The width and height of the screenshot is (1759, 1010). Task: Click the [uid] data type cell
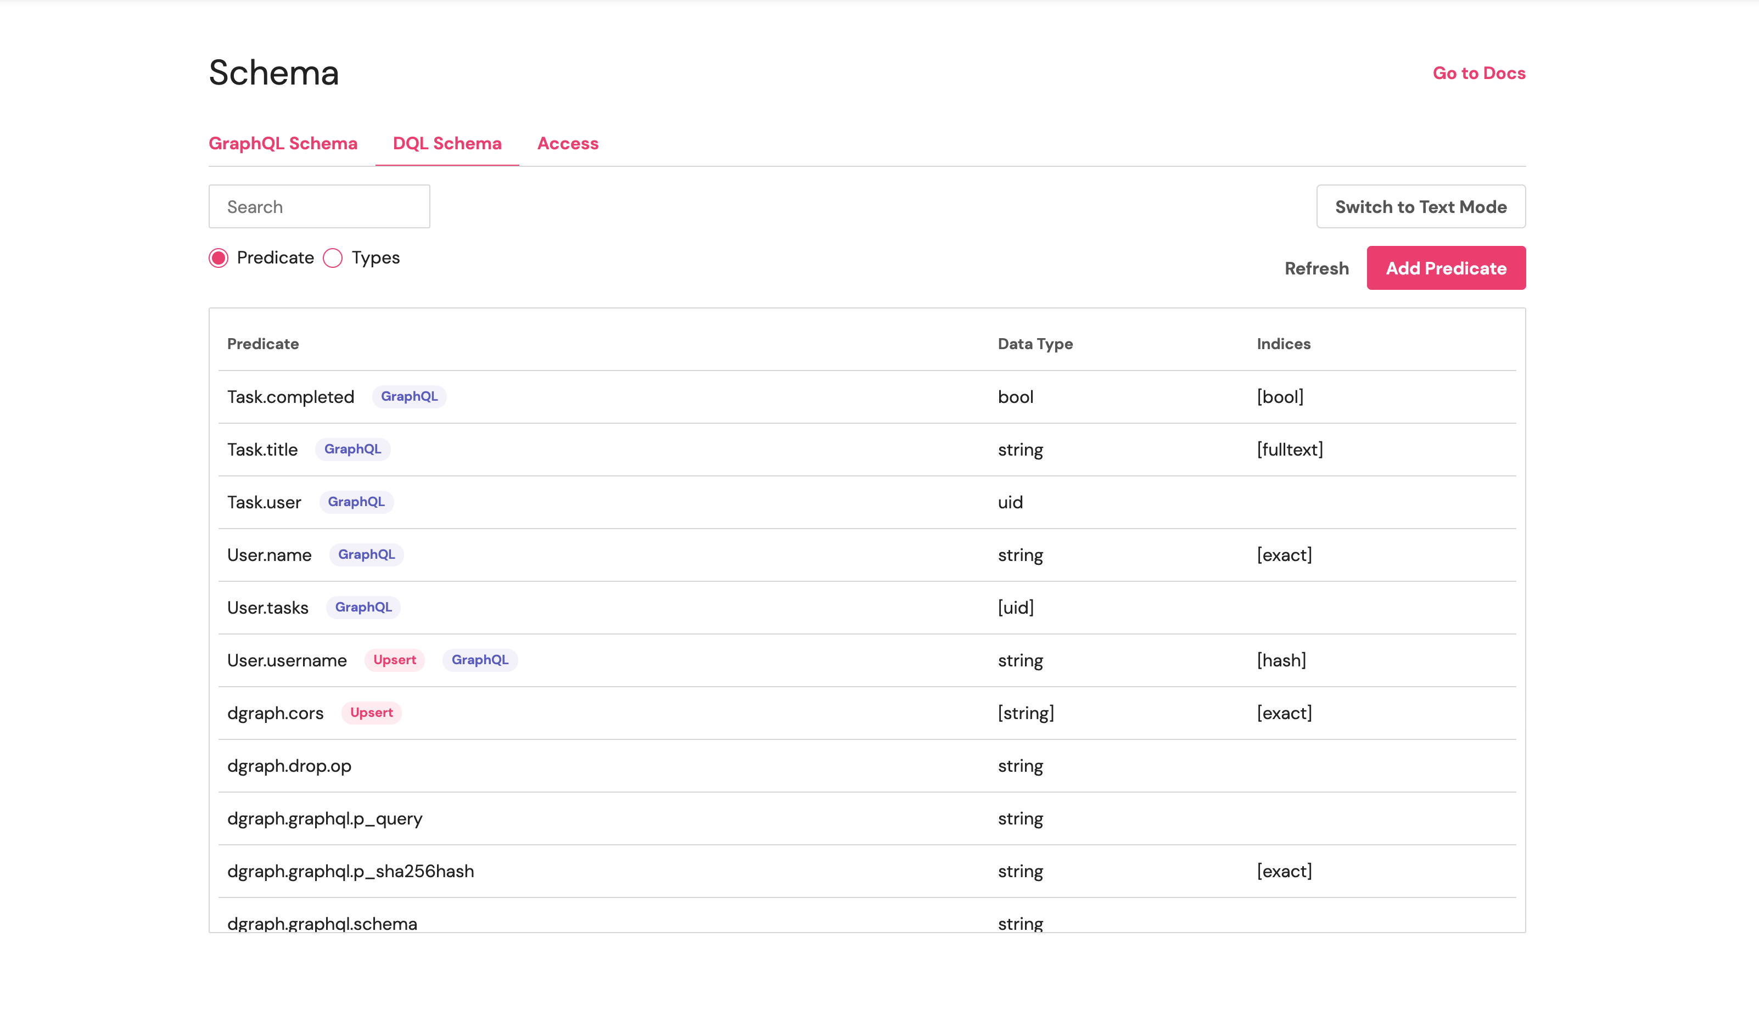pyautogui.click(x=1016, y=608)
